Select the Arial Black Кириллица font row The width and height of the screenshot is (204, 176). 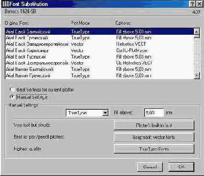[x=99, y=50]
